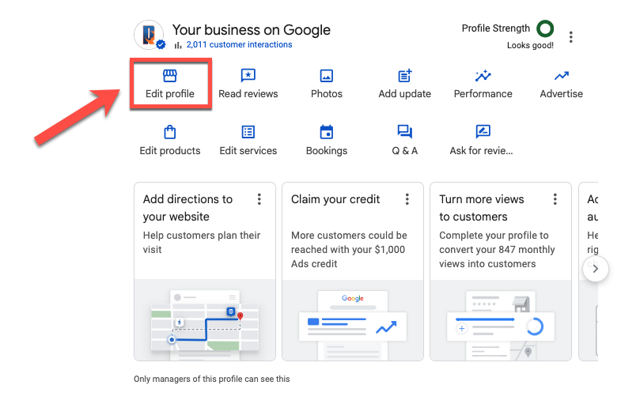This screenshot has width=640, height=404.
Task: Open the three-dot menu beside Profile Strength
Action: tap(570, 37)
